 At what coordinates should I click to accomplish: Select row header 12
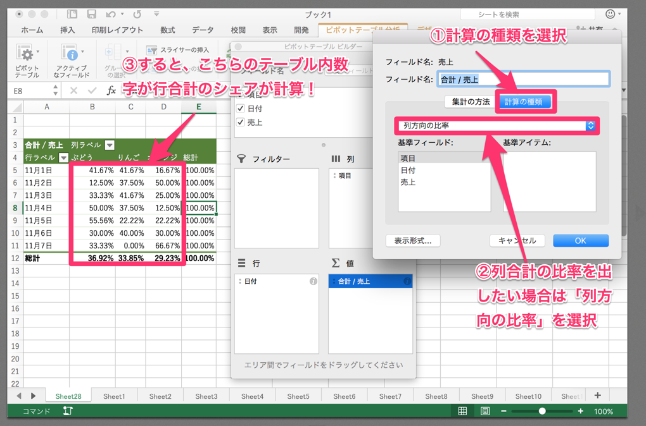pyautogui.click(x=15, y=259)
